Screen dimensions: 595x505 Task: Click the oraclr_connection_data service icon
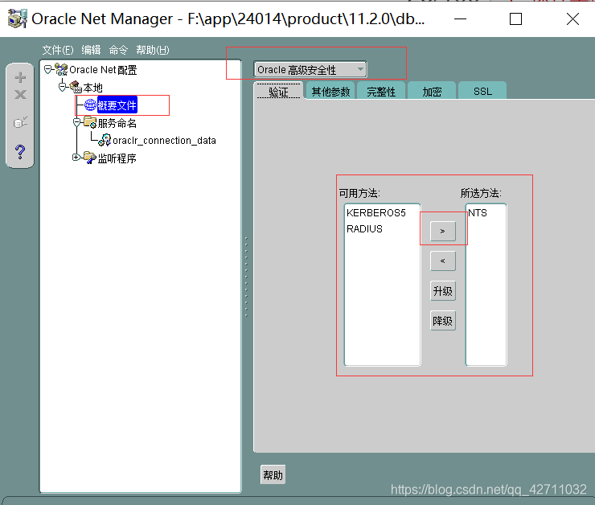(105, 140)
